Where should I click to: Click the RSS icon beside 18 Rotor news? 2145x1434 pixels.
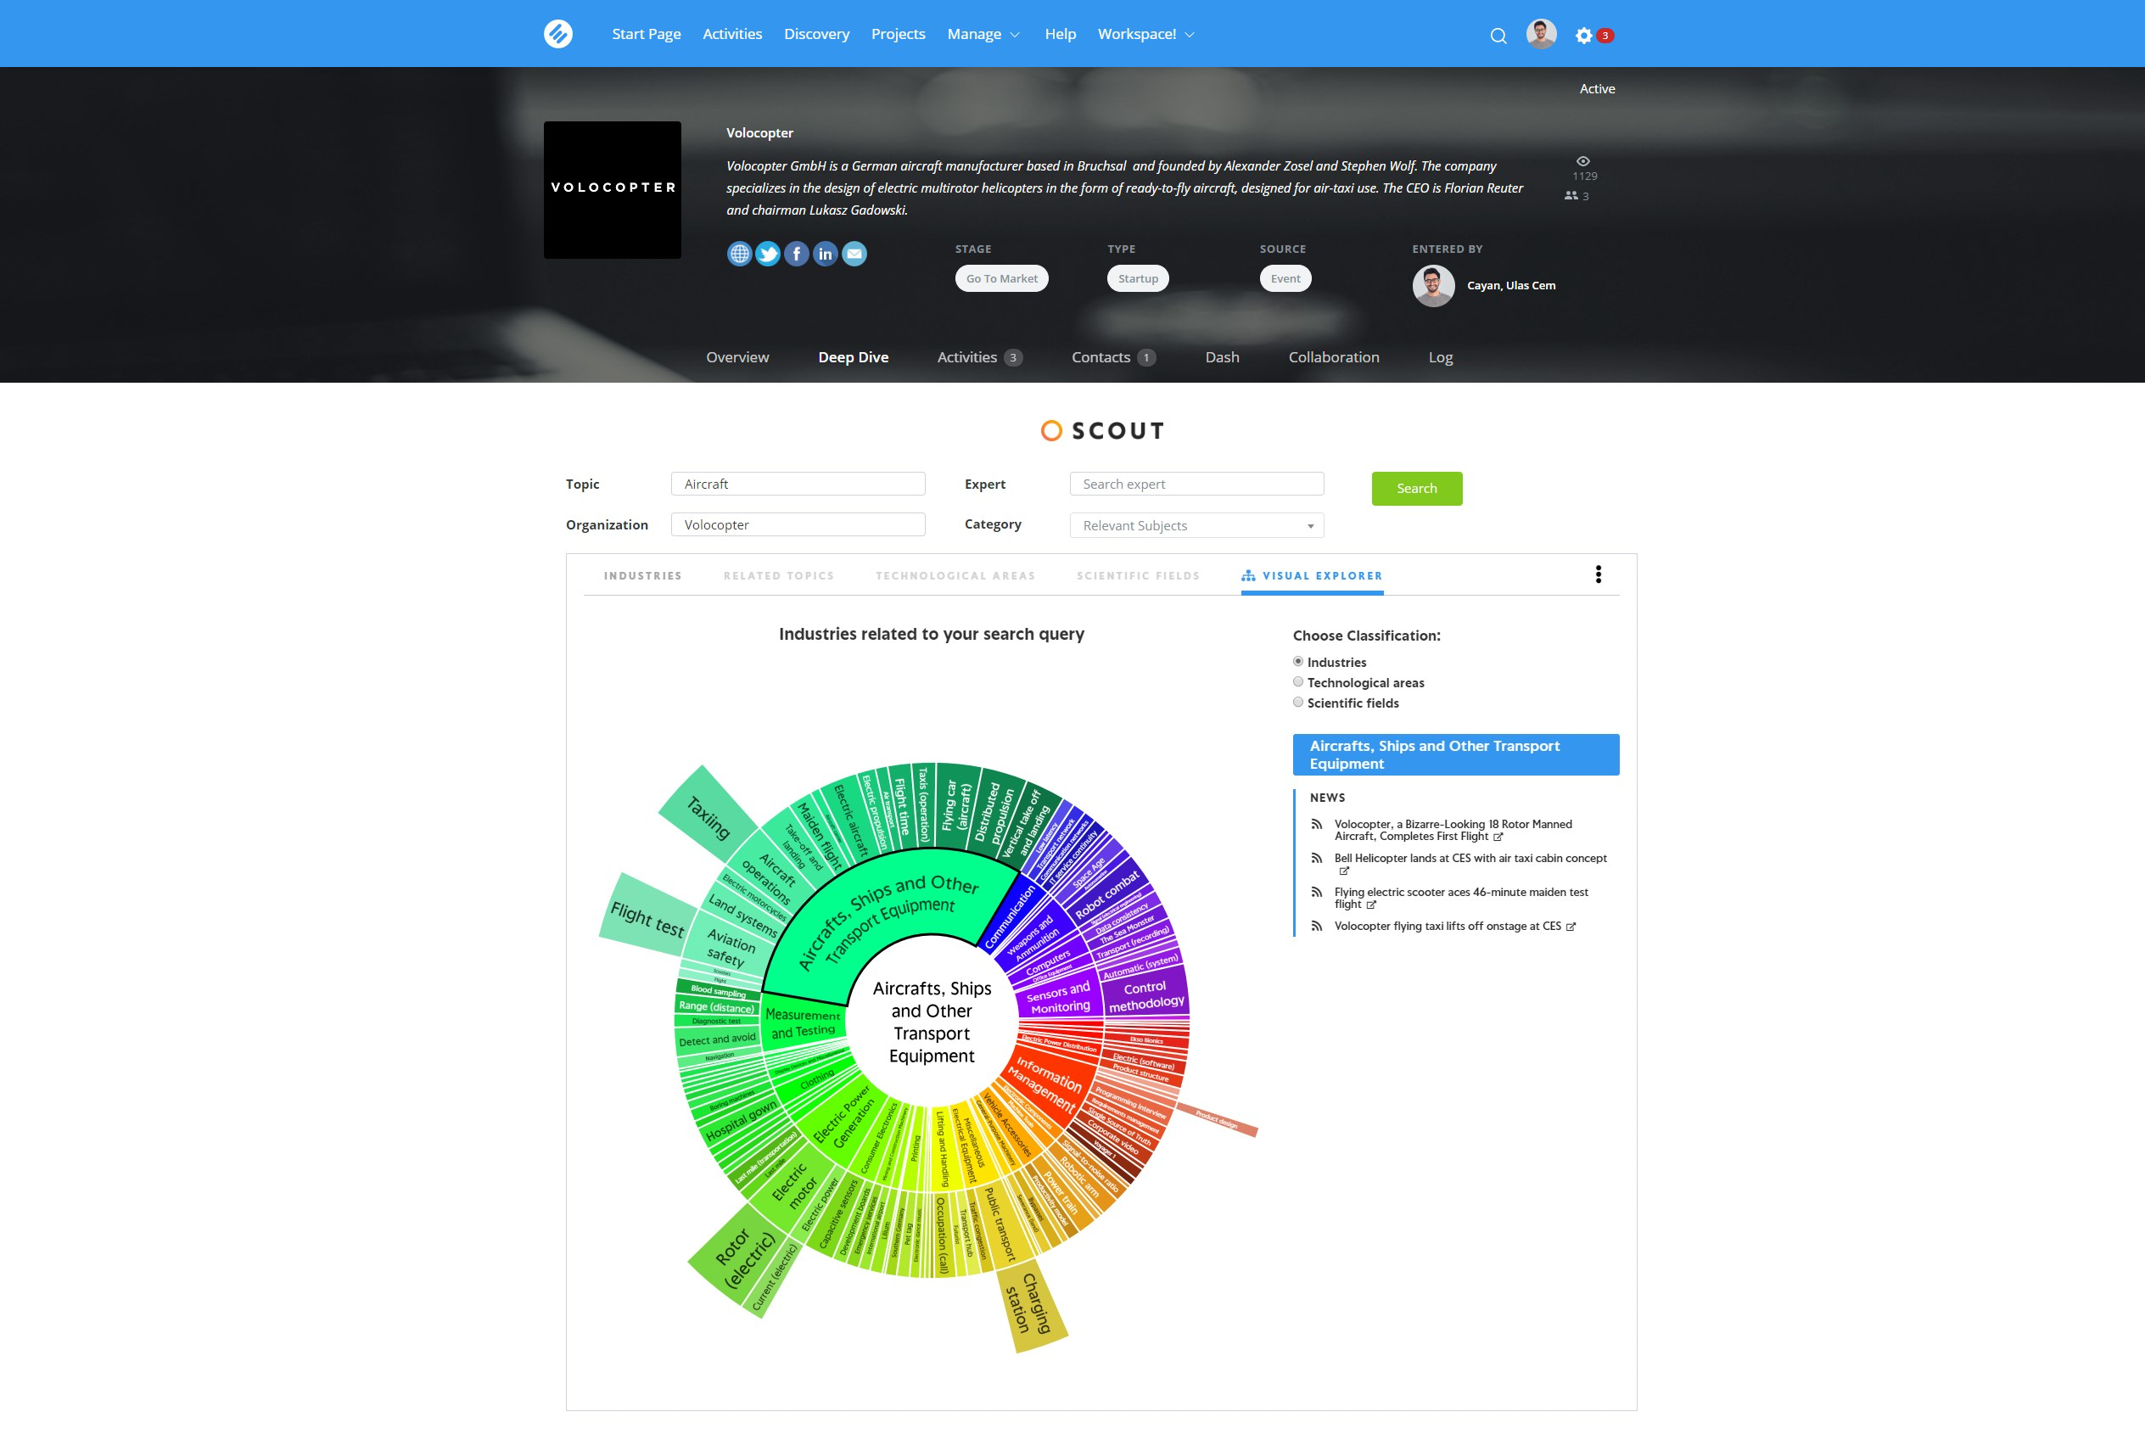(1317, 824)
